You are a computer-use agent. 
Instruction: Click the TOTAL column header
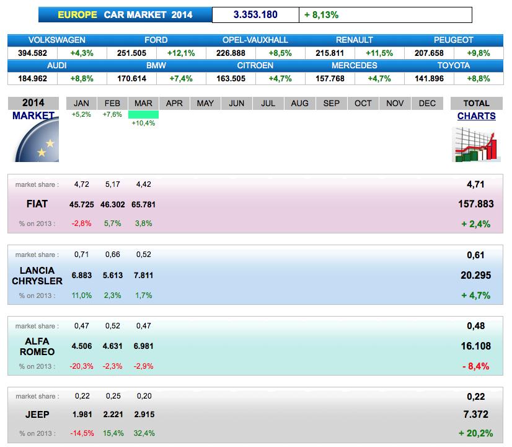[477, 103]
